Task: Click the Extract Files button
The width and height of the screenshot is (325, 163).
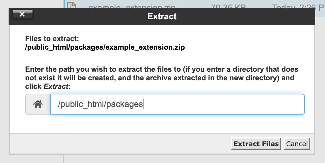Action: tap(256, 143)
